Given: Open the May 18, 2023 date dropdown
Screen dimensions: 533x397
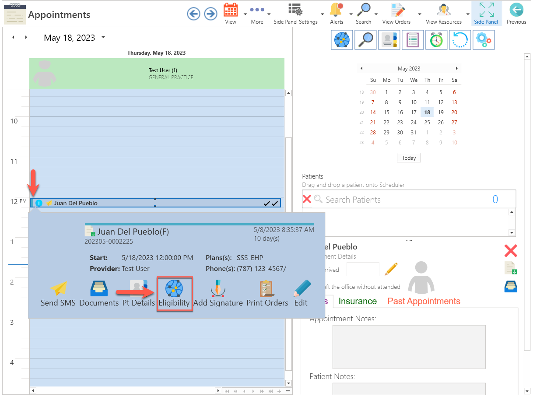Looking at the screenshot, I should point(103,38).
